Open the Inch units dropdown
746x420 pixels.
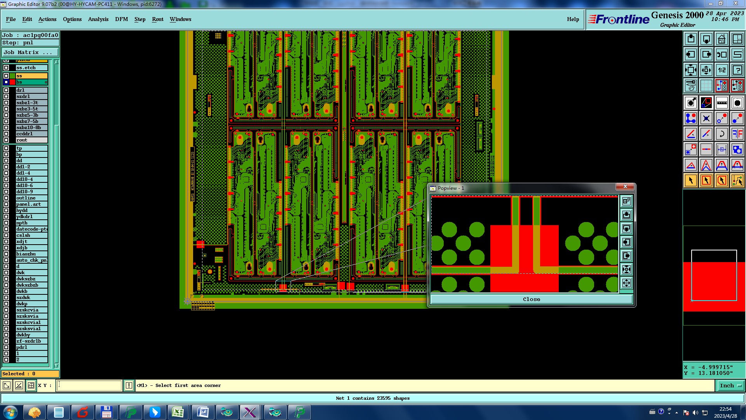pyautogui.click(x=731, y=385)
